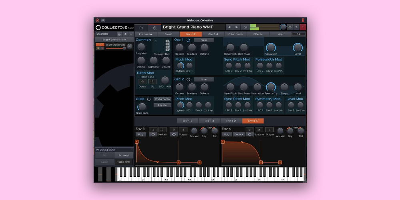
Task: Enable Arpeggiator Latch
Action: click(104, 162)
